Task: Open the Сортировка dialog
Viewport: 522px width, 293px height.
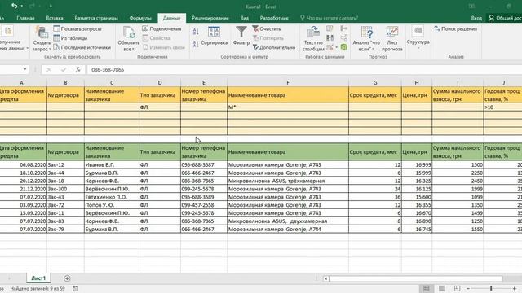Action: pos(214,36)
